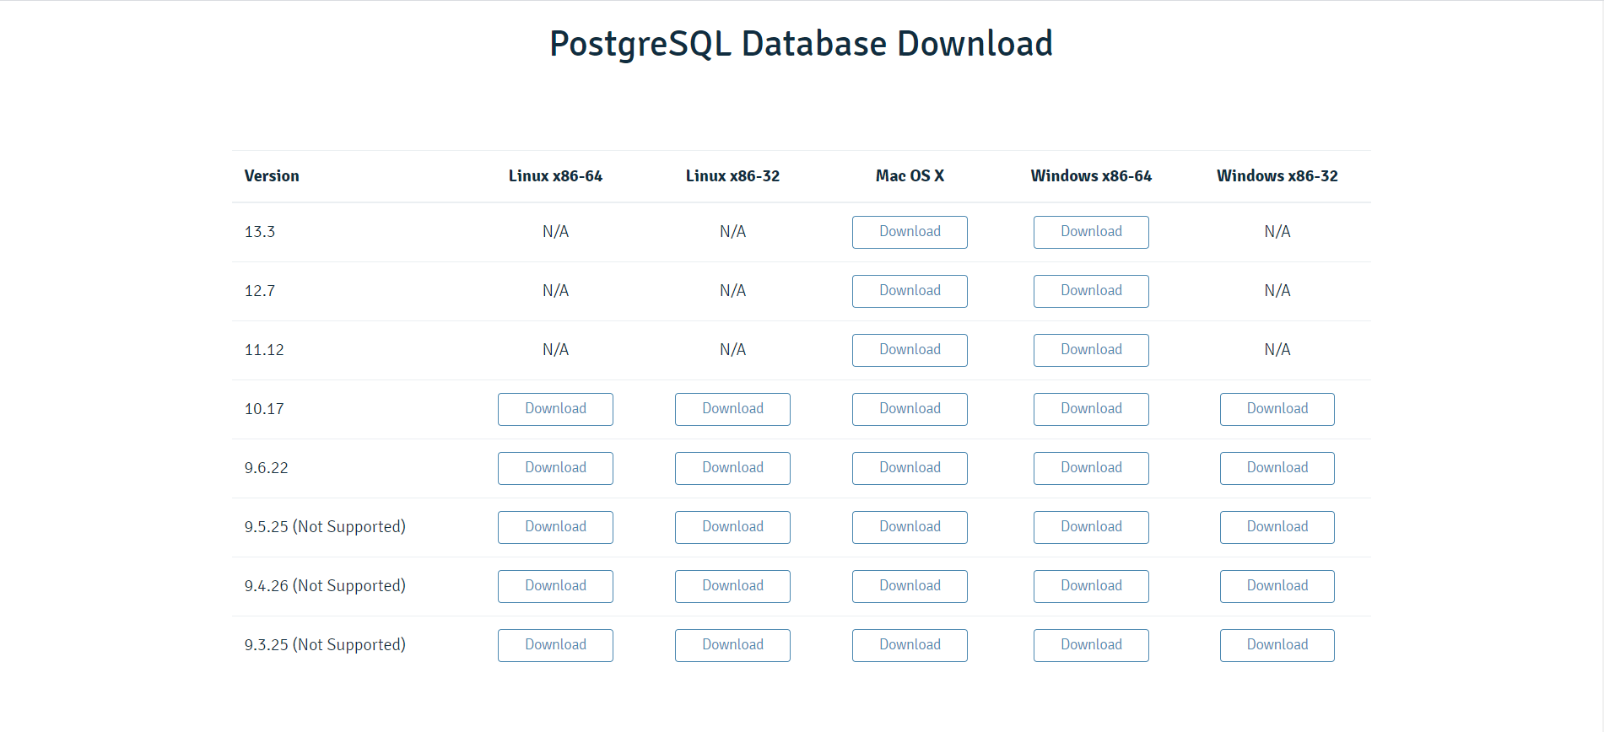Download version 9.3.25 for Windows x86-64

point(1091,645)
